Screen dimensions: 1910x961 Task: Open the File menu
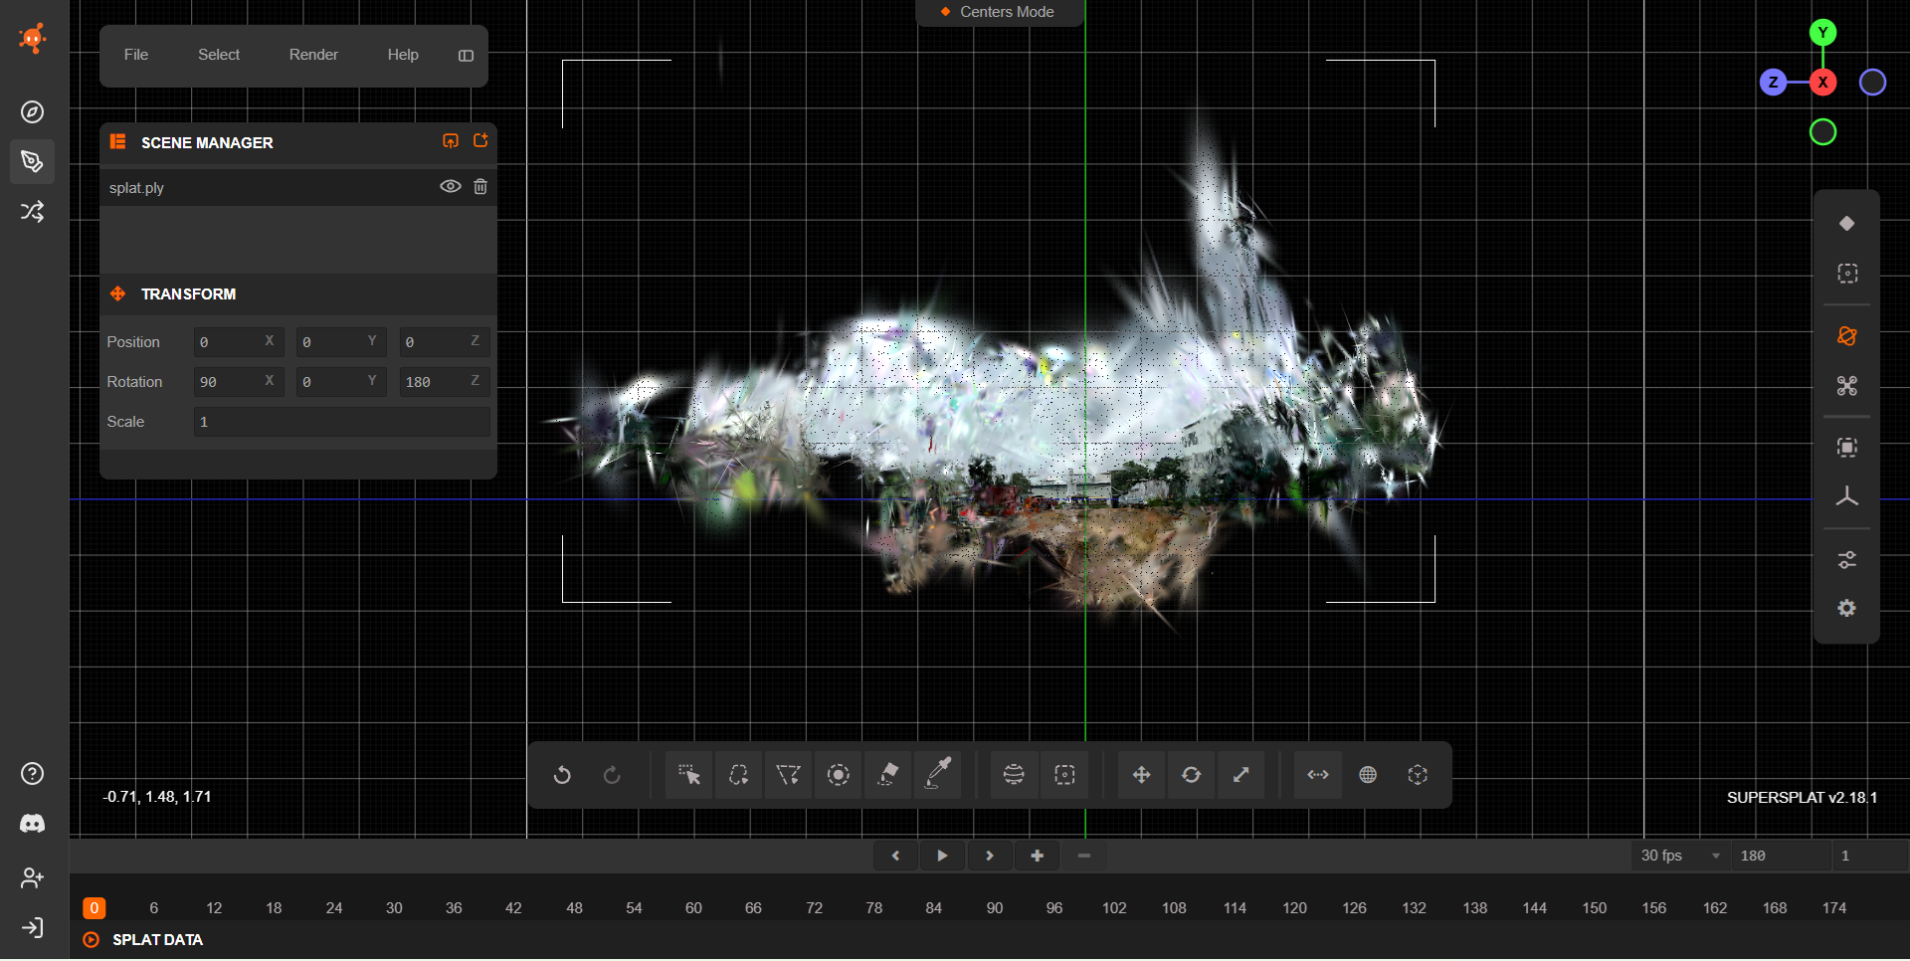[x=136, y=55]
